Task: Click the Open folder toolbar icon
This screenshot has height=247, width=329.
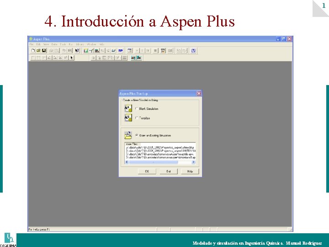Action: [x=38, y=51]
